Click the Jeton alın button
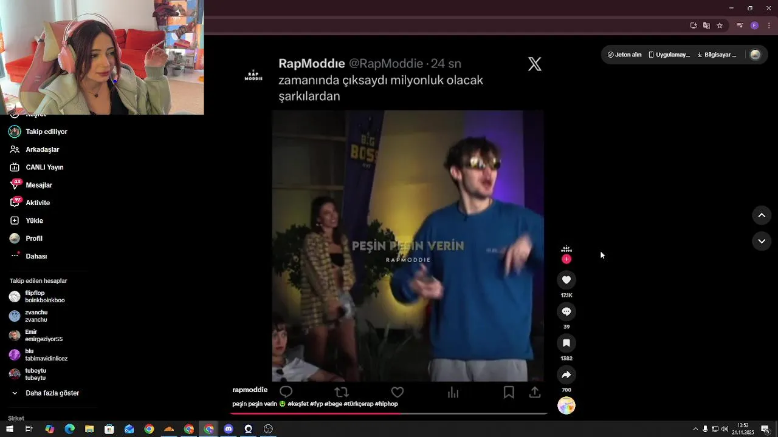The width and height of the screenshot is (778, 437). pos(624,55)
